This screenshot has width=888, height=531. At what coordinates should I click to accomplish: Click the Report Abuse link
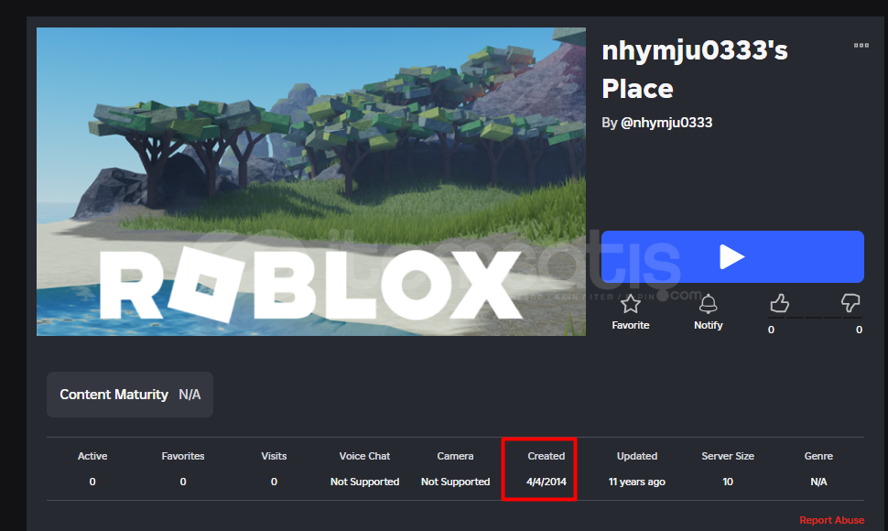(831, 520)
